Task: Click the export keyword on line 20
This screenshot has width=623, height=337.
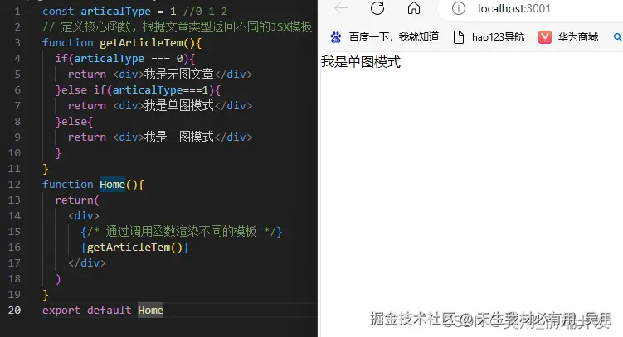Action: point(61,310)
